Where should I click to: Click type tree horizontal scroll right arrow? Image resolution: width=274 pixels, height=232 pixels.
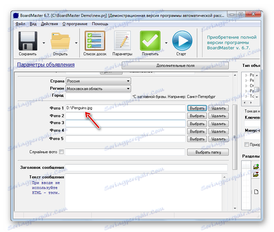click(x=251, y=103)
